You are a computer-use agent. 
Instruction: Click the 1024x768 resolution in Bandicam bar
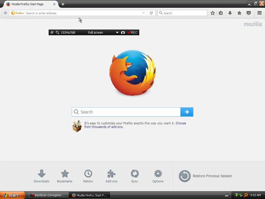[68, 32]
